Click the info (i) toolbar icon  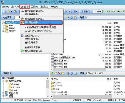point(66,12)
